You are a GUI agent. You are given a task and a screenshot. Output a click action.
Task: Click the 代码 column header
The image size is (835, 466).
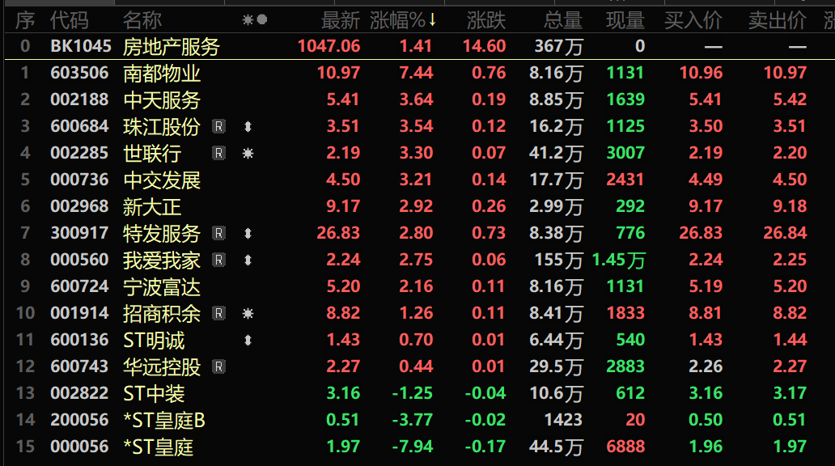point(70,20)
